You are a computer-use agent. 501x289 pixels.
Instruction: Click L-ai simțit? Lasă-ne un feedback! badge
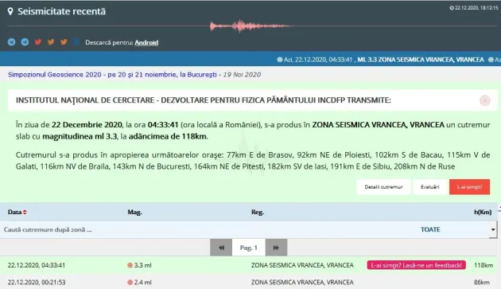[x=416, y=265]
